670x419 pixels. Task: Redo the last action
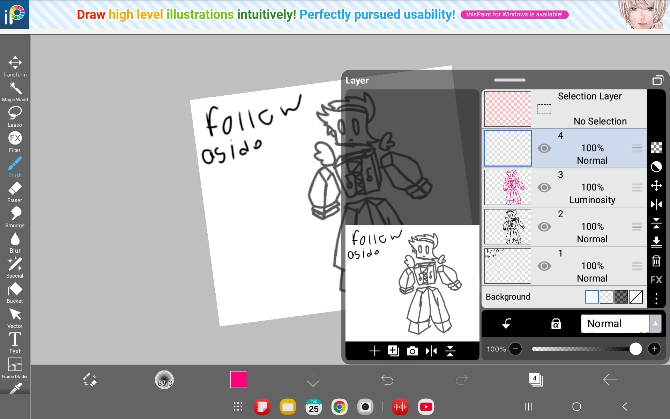tap(462, 380)
